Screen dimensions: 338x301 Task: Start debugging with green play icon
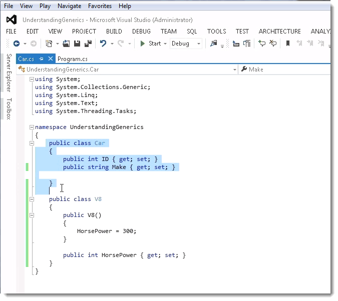click(142, 43)
